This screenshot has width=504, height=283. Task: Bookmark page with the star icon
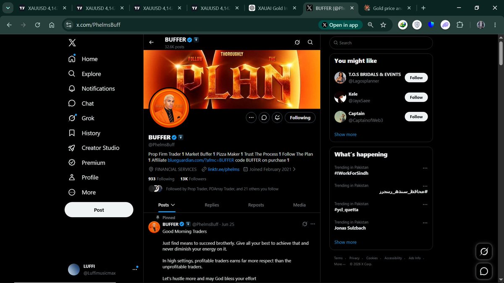tap(383, 25)
